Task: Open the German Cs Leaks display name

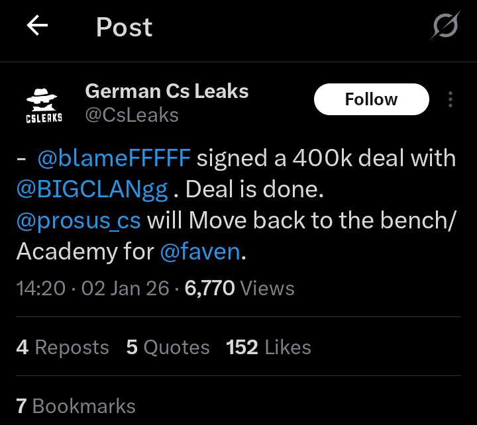Action: coord(167,91)
